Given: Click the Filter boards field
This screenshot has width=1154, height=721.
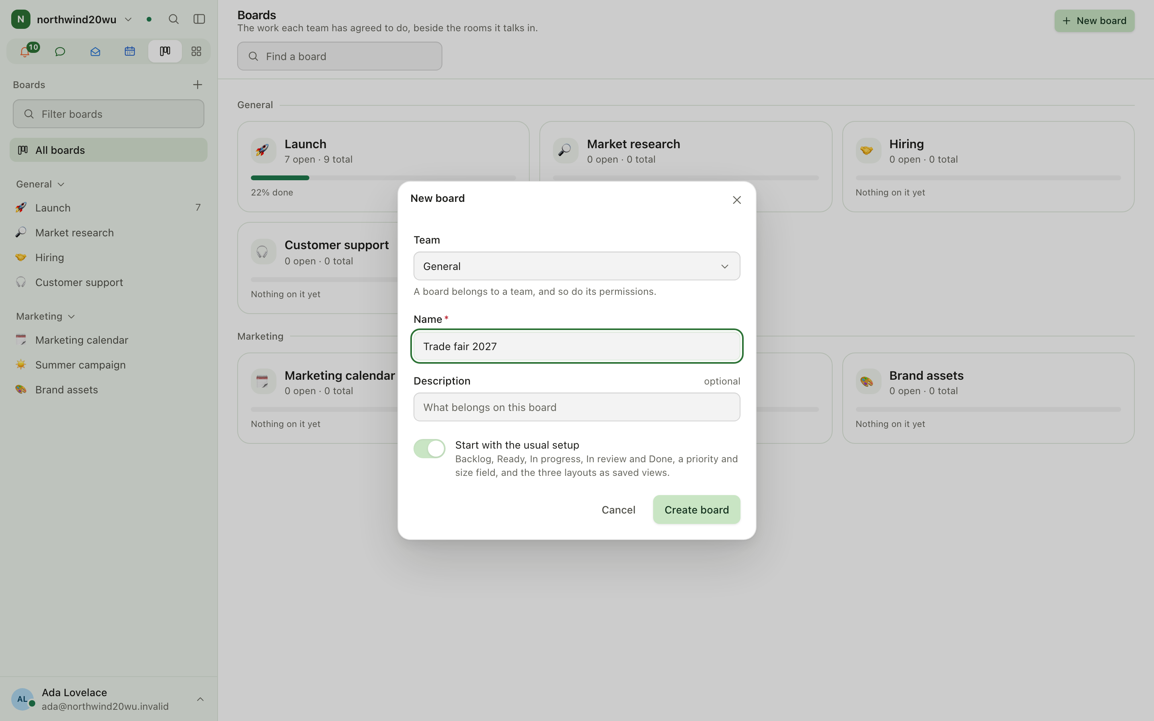Looking at the screenshot, I should [108, 114].
